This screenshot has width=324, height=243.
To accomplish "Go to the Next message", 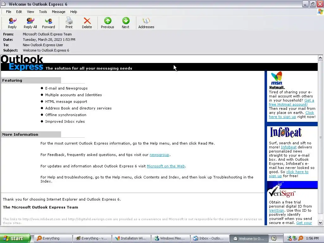I will point(126,23).
